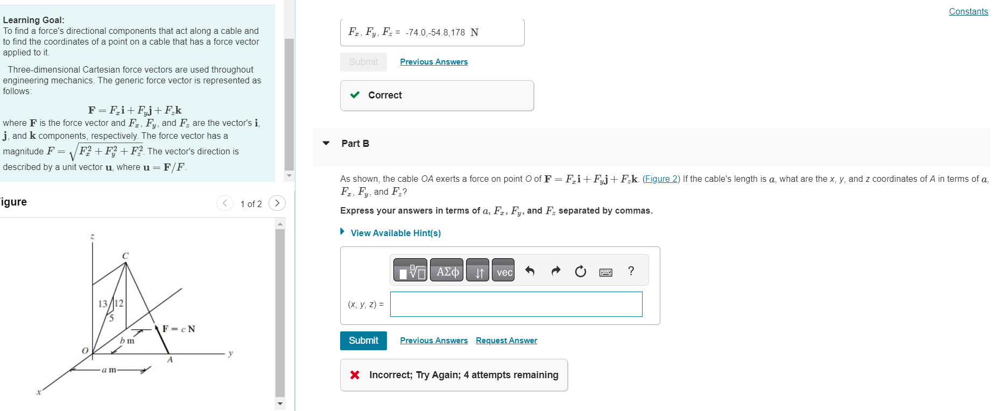Screen dimensions: 1001x411
Task: Expand View Available Hint(s)
Action: 396,232
